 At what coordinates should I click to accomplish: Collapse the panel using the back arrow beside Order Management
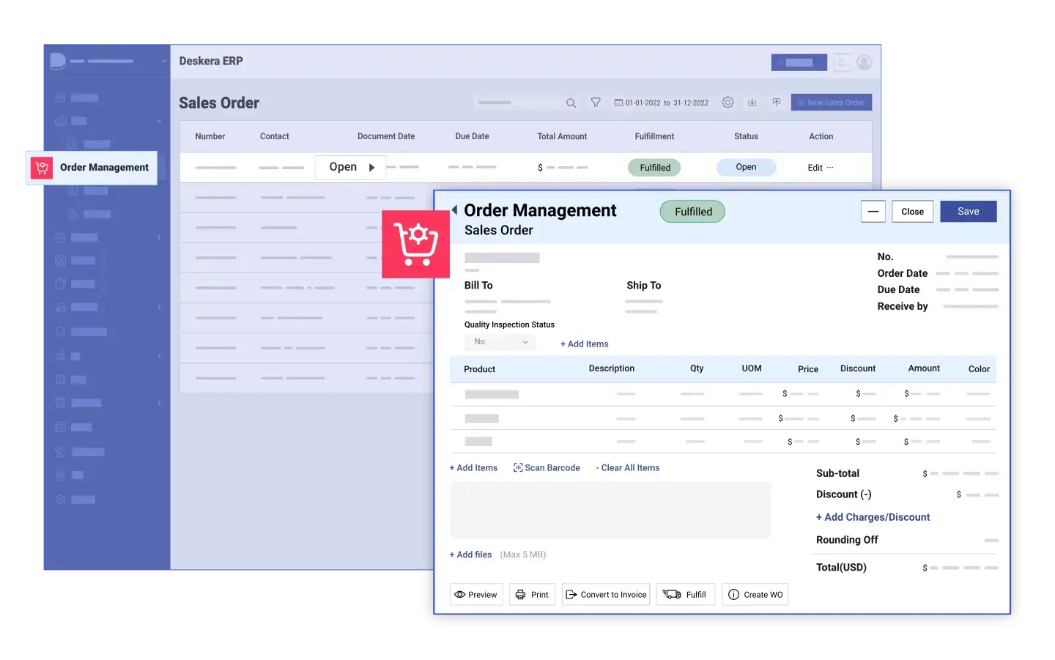pos(454,210)
